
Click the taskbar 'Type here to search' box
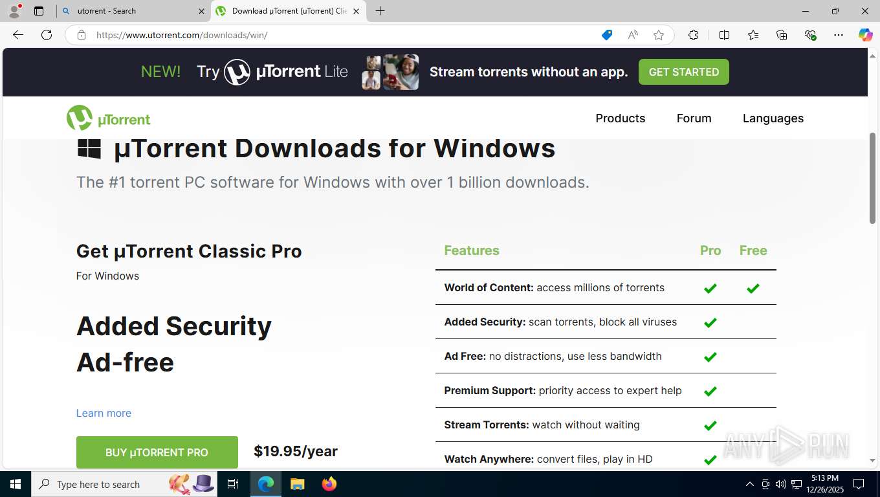tap(123, 484)
